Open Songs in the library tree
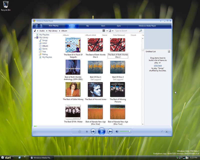The width and height of the screenshot is (200, 160). (45, 40)
